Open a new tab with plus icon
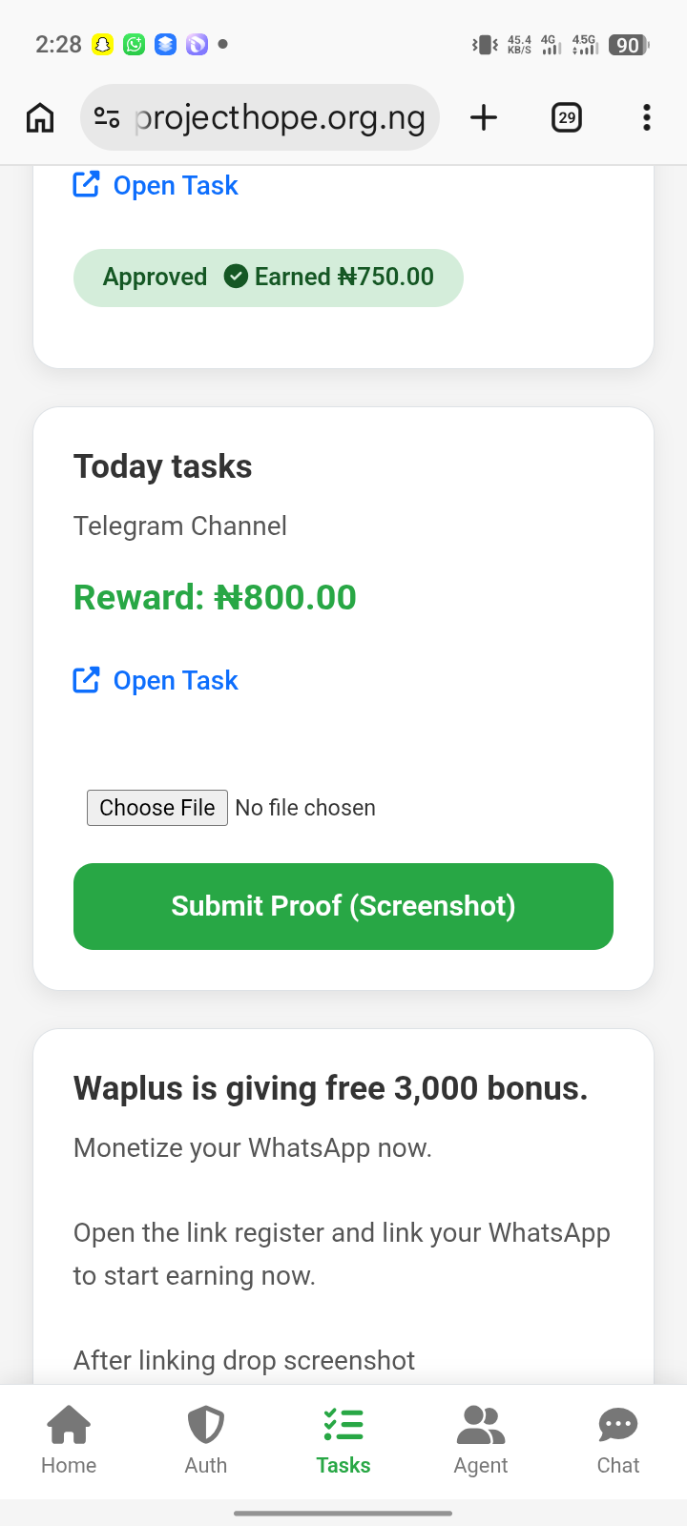The height and width of the screenshot is (1526, 687). click(x=484, y=117)
